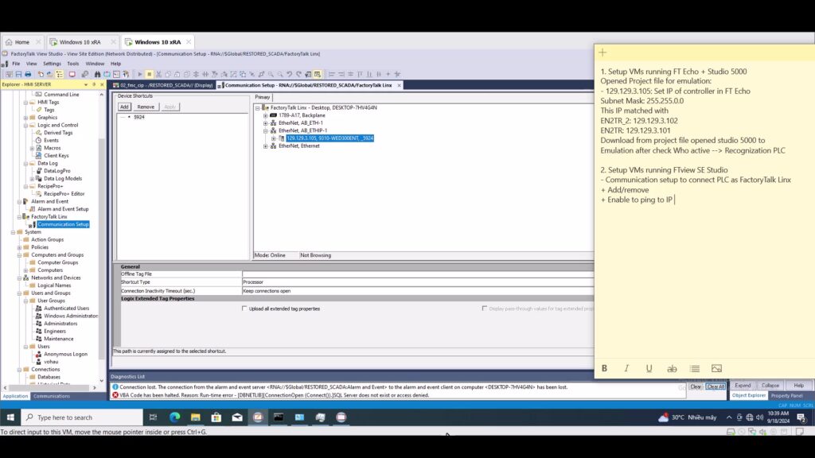Expand the EtherNet, AB_ETH-1 node
815x458 pixels.
click(266, 123)
